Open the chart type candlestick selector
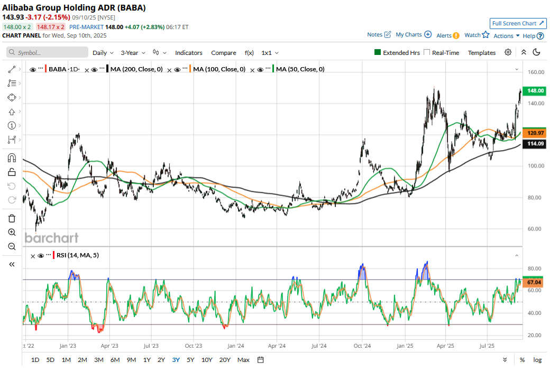The image size is (550, 372). (159, 53)
